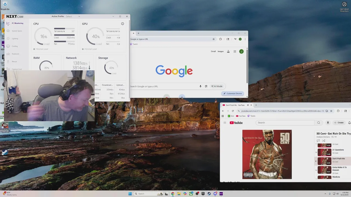This screenshot has width=351, height=197.
Task: Go back in YouTube browser window
Action: [223, 111]
